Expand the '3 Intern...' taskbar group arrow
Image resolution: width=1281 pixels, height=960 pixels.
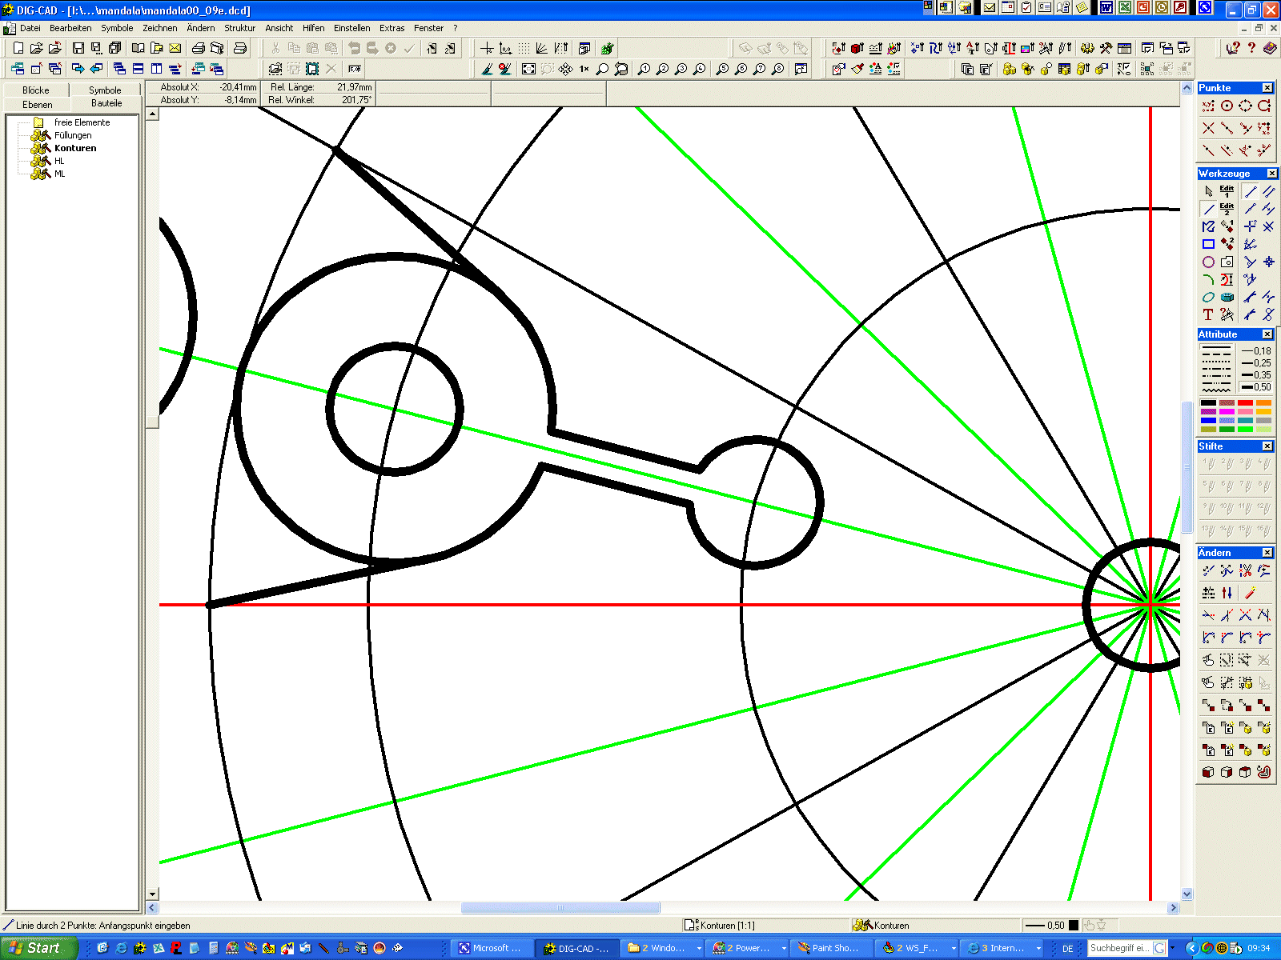coord(1038,948)
